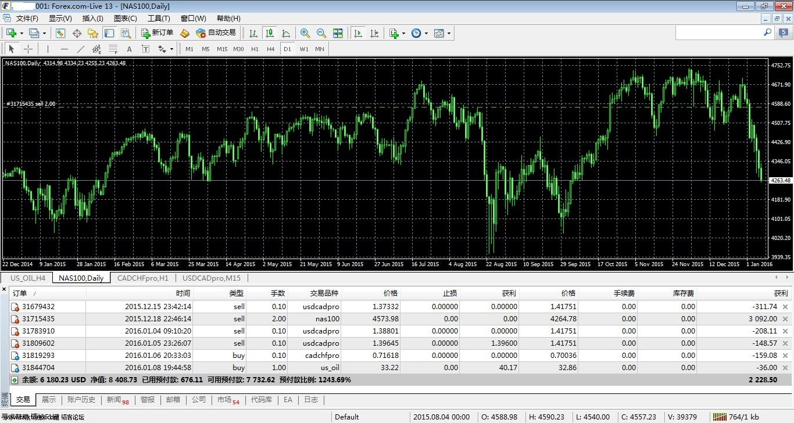Open the 插入(I) menu
The width and height of the screenshot is (794, 423).
(x=93, y=19)
